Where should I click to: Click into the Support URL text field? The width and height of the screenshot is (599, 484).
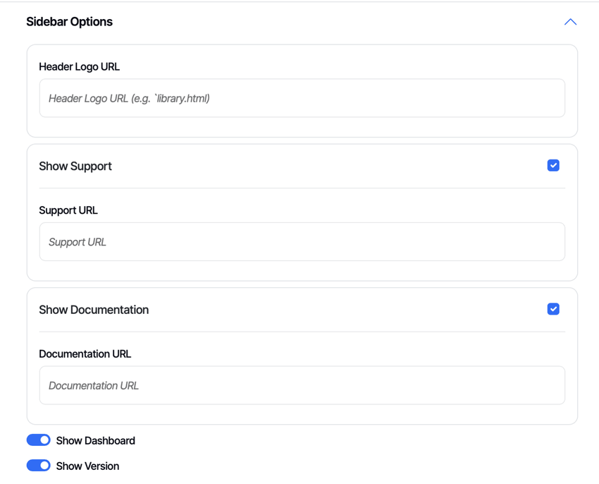point(302,242)
